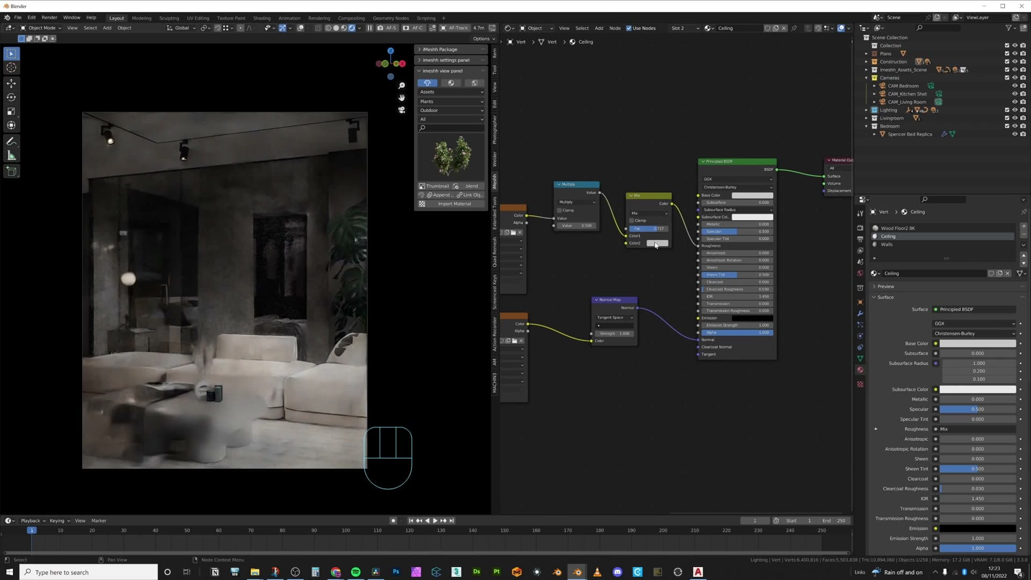Viewport: 1031px width, 580px height.
Task: Open the Texture properties checker tab
Action: pos(860,385)
